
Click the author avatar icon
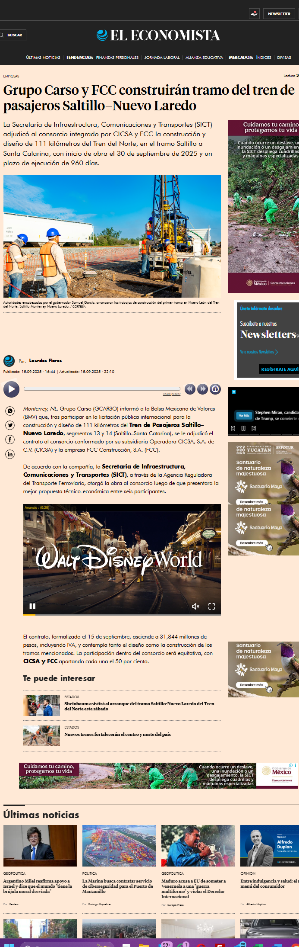tap(9, 361)
